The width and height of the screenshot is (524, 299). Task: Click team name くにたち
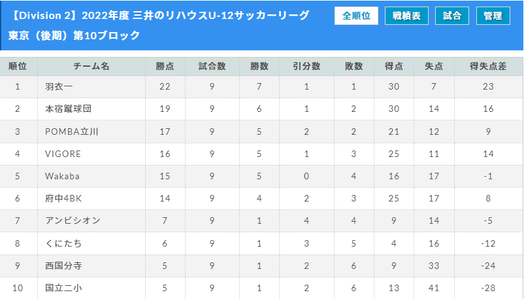click(x=63, y=243)
